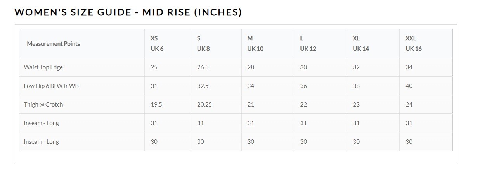Select the S UK 8 size header
Image resolution: width=480 pixels, height=184 pixels.
pos(203,43)
